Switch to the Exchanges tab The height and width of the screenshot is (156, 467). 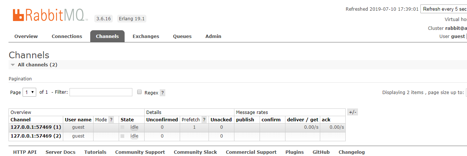click(146, 36)
